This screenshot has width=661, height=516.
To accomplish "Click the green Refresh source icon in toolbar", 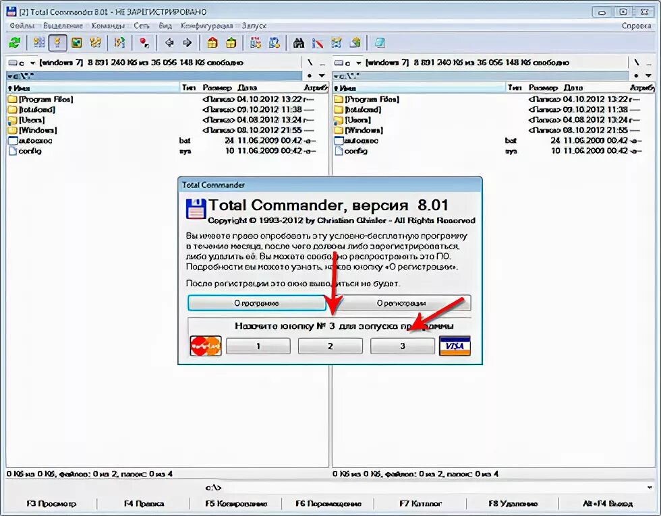I will pyautogui.click(x=15, y=42).
